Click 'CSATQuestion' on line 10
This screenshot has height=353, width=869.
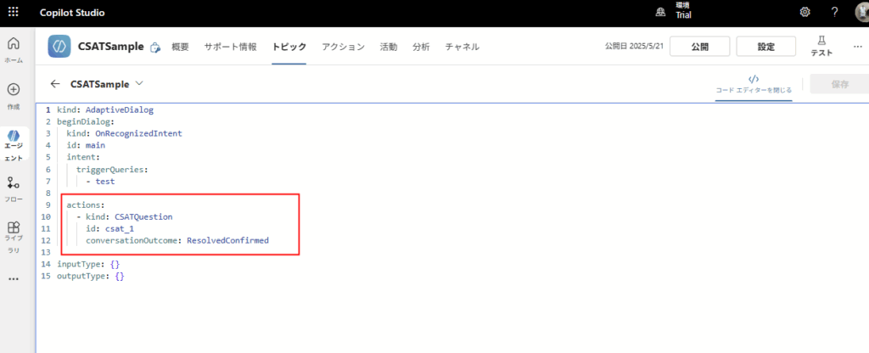pos(143,216)
